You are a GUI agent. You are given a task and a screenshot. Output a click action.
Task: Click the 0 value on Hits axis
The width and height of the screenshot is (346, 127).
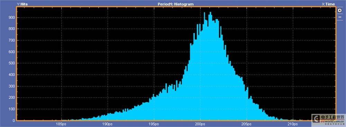[14, 120]
